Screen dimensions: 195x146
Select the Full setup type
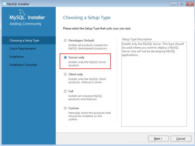65,91
